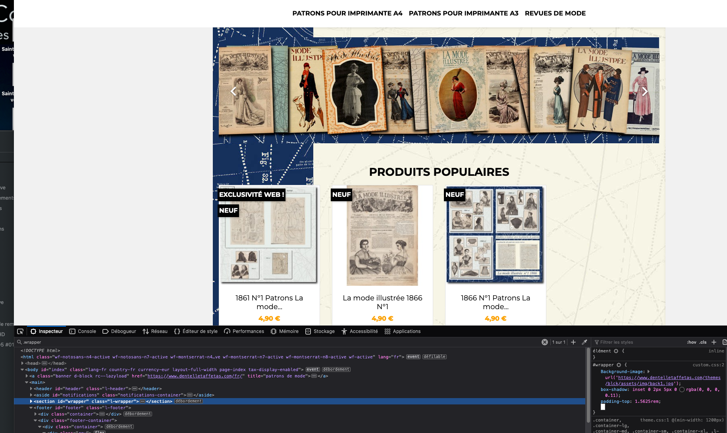The image size is (727, 433).
Task: Activate the element picker tool in DevTools
Action: (20, 331)
